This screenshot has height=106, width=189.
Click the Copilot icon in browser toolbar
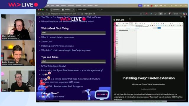(184, 14)
